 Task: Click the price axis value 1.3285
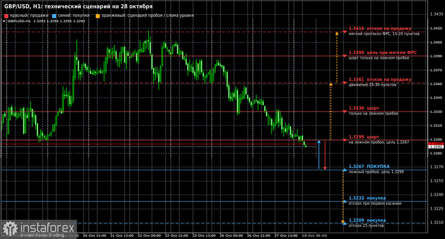(x=436, y=153)
